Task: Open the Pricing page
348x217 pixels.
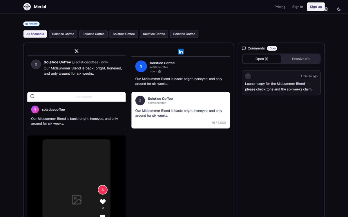Action: (x=280, y=7)
